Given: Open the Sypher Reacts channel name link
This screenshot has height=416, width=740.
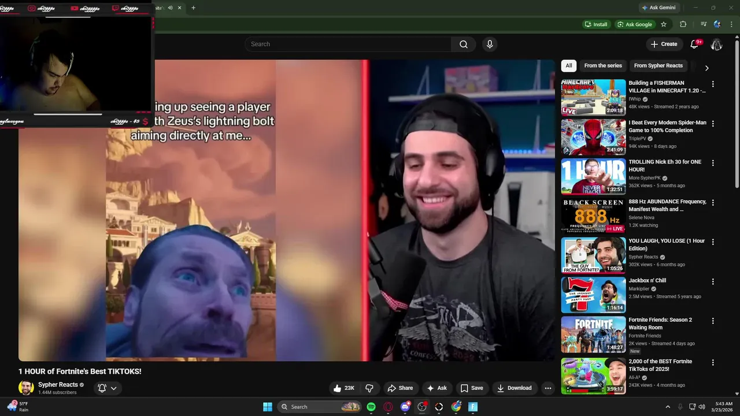Looking at the screenshot, I should pos(58,385).
